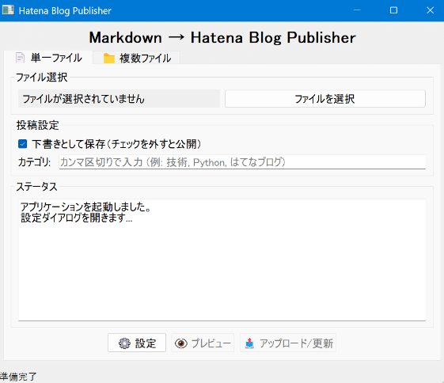This screenshot has width=444, height=383.
Task: Click the eye icon on プレビュー button
Action: tap(181, 343)
